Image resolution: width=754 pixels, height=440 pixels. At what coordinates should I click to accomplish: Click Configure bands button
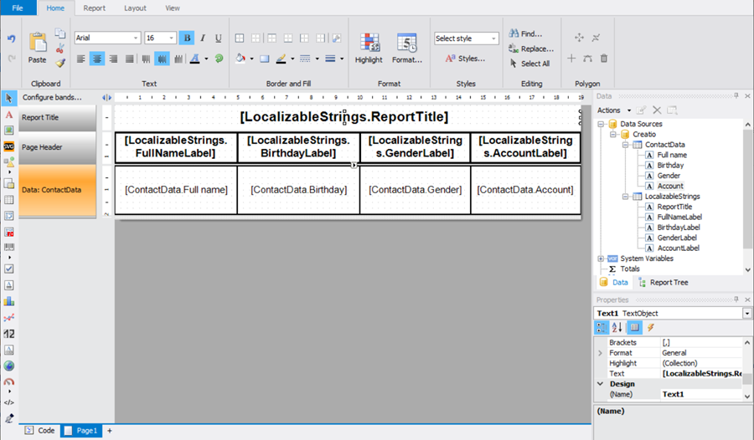click(x=52, y=98)
